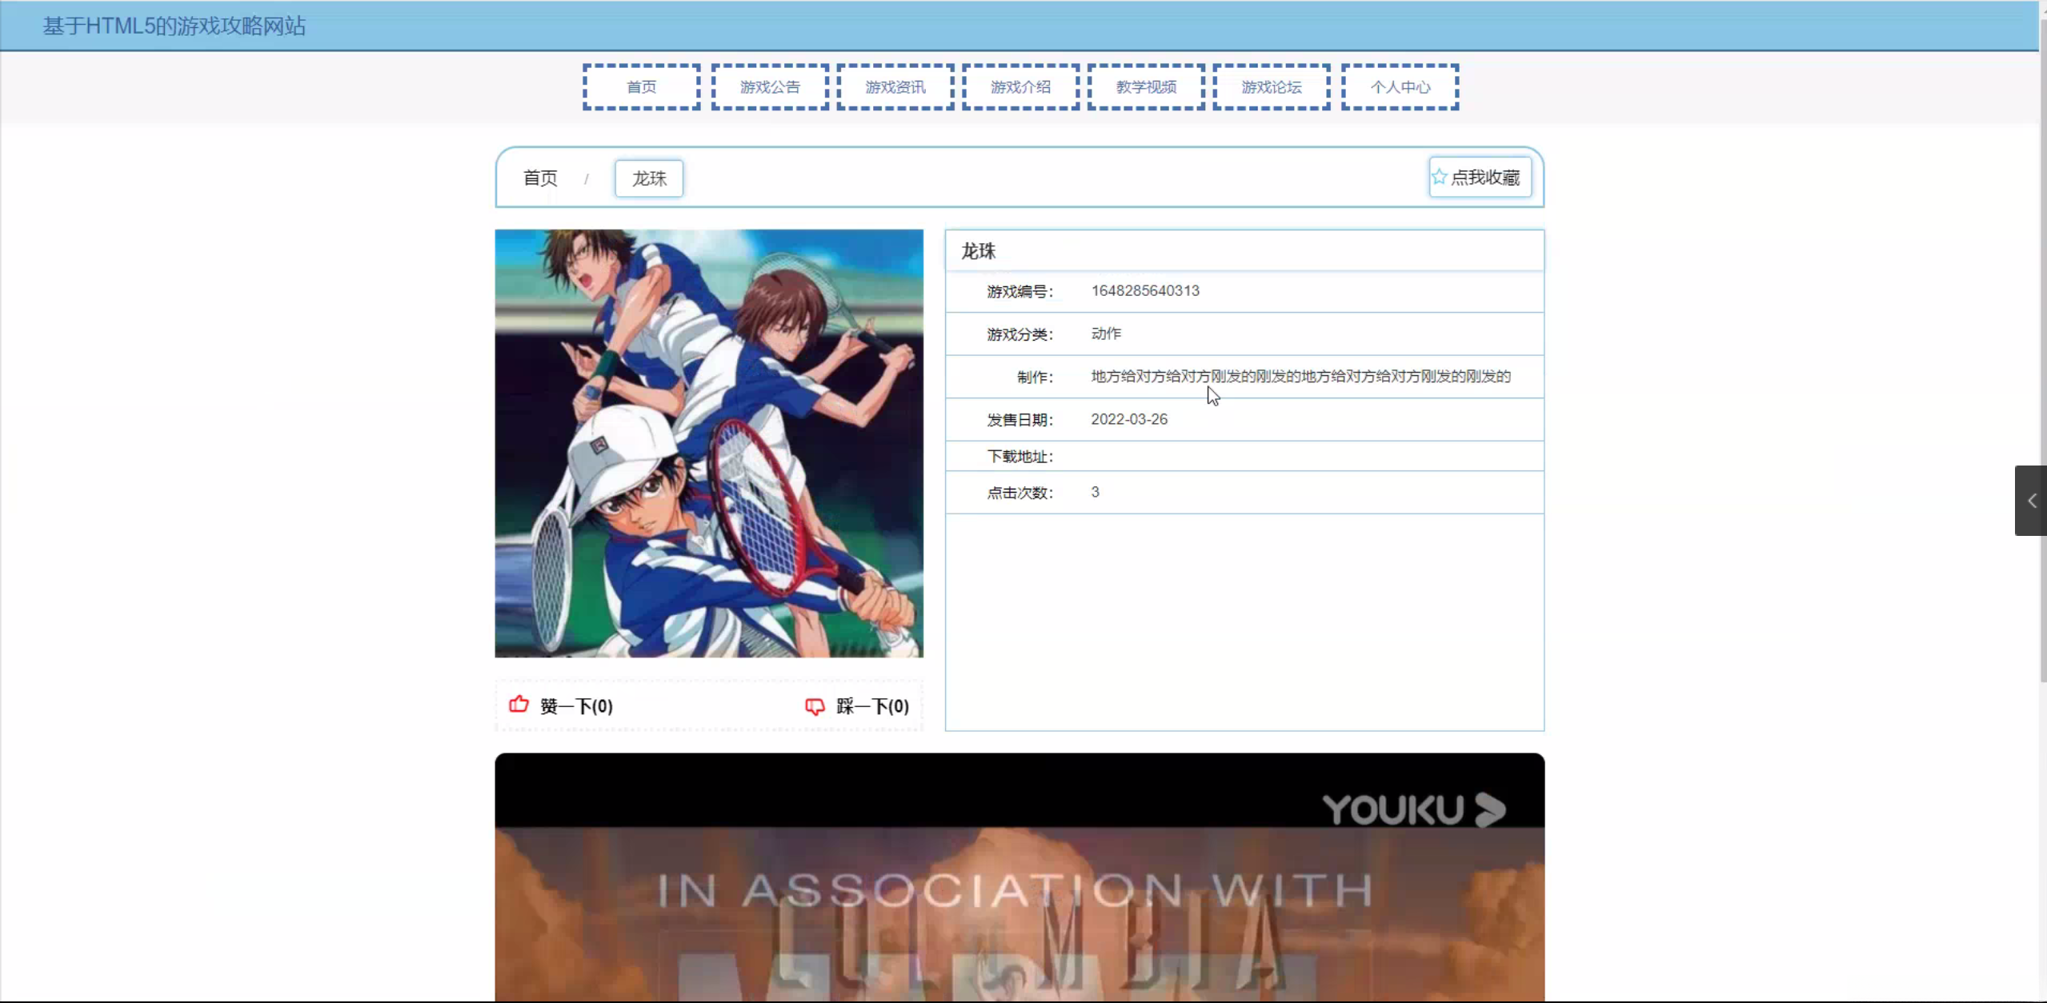This screenshot has height=1003, width=2047.
Task: Open 个人中心 menu item
Action: (x=1400, y=87)
